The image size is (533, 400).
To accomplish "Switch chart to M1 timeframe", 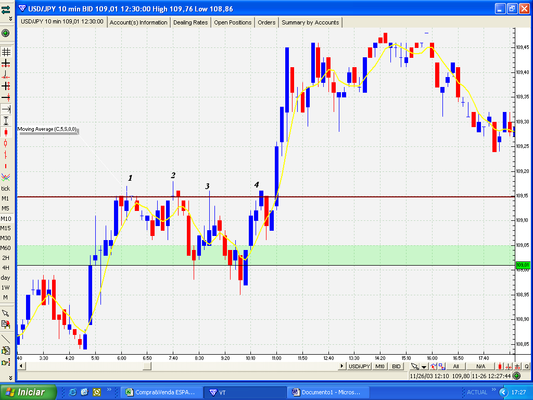I will [x=5, y=198].
